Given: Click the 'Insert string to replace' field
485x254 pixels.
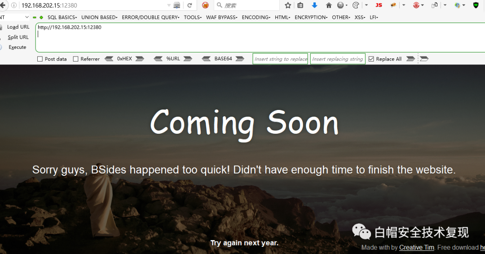Looking at the screenshot, I should [x=280, y=59].
